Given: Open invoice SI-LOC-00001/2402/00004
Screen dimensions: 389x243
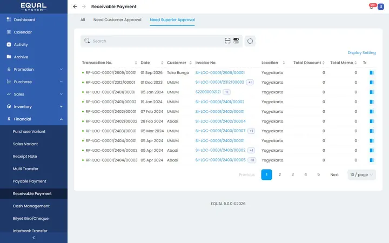Looking at the screenshot, I should coord(220,122).
